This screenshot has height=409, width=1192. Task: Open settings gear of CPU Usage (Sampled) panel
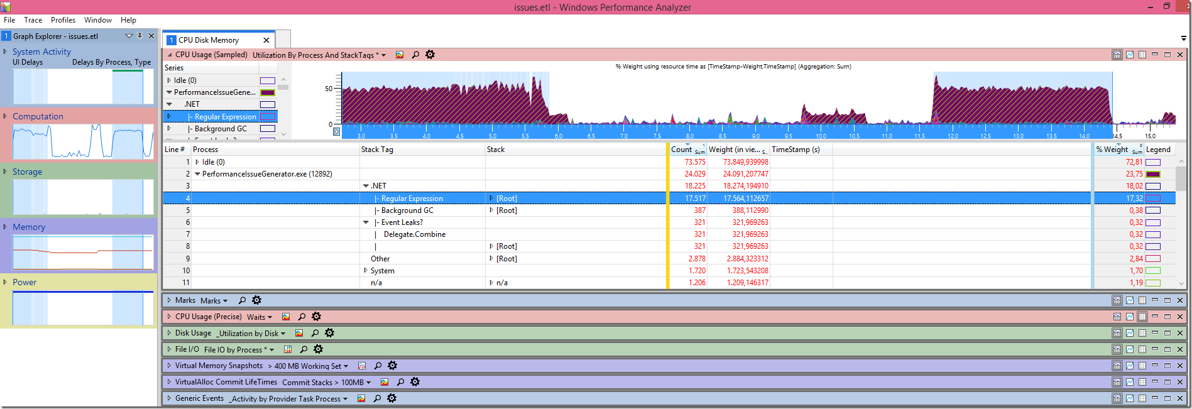click(430, 55)
